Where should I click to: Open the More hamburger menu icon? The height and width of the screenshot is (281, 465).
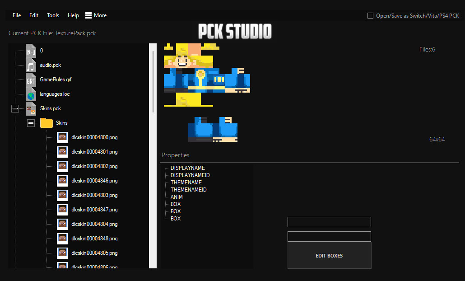coord(88,15)
